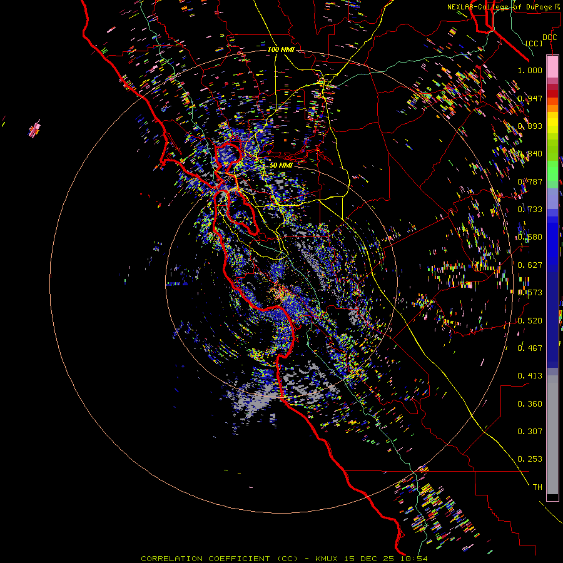Click the "50 NMI" range ring label
Image resolution: width=563 pixels, height=563 pixels.
coord(281,165)
